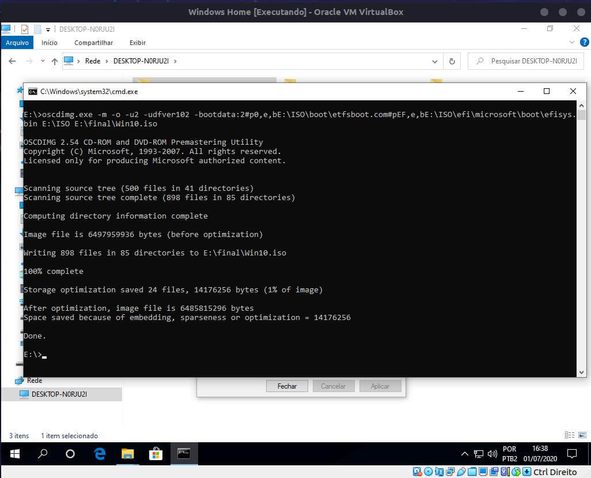The image size is (591, 478).
Task: Open the Windows Start menu
Action: pyautogui.click(x=15, y=454)
